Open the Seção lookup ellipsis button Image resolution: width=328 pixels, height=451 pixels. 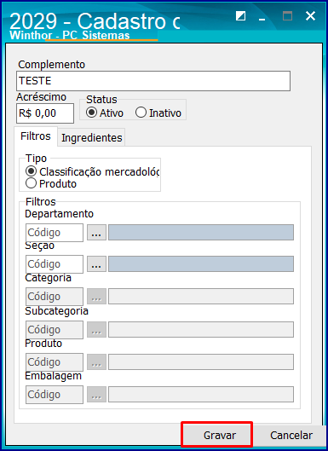96,264
